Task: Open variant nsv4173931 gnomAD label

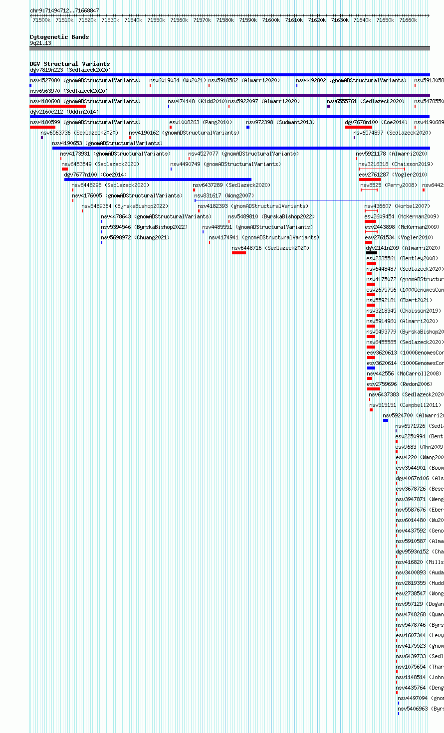Action: click(x=116, y=154)
